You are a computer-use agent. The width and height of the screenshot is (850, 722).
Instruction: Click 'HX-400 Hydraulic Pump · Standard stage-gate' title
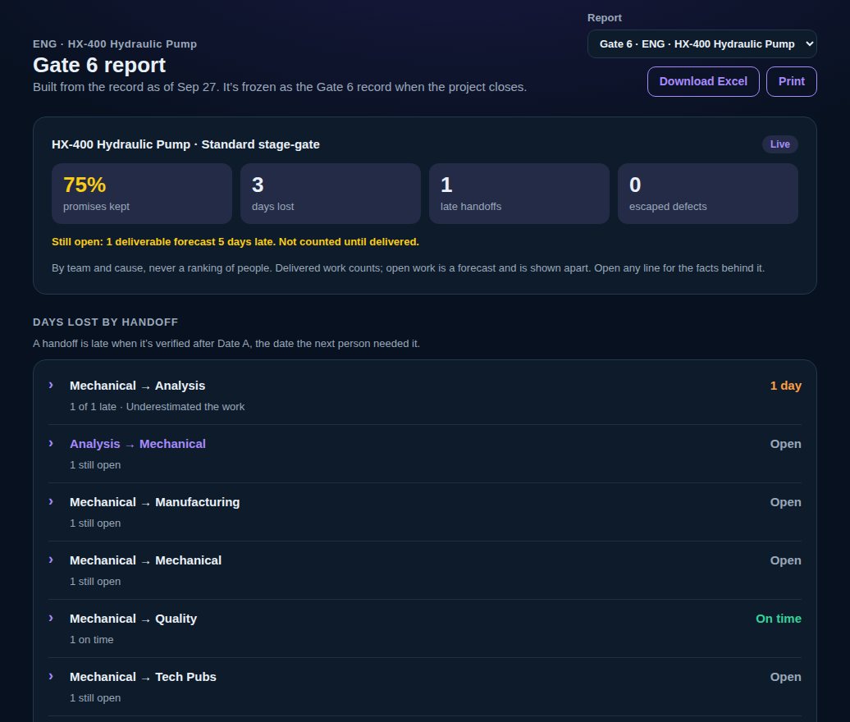click(x=185, y=144)
